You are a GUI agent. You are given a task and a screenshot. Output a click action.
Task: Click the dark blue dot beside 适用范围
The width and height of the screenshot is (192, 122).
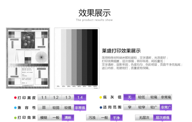coord(101,107)
